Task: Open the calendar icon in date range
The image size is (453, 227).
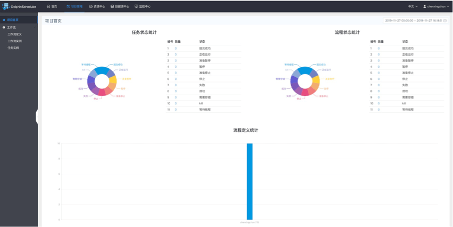Action: click(x=445, y=21)
